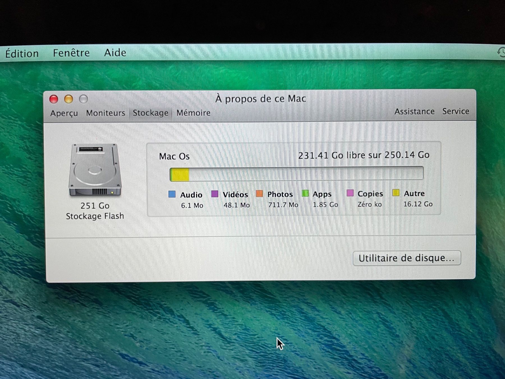Click the Audio label in legend
This screenshot has height=379, width=505.
pos(191,195)
